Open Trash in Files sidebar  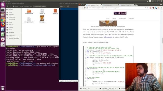click(x=10, y=30)
